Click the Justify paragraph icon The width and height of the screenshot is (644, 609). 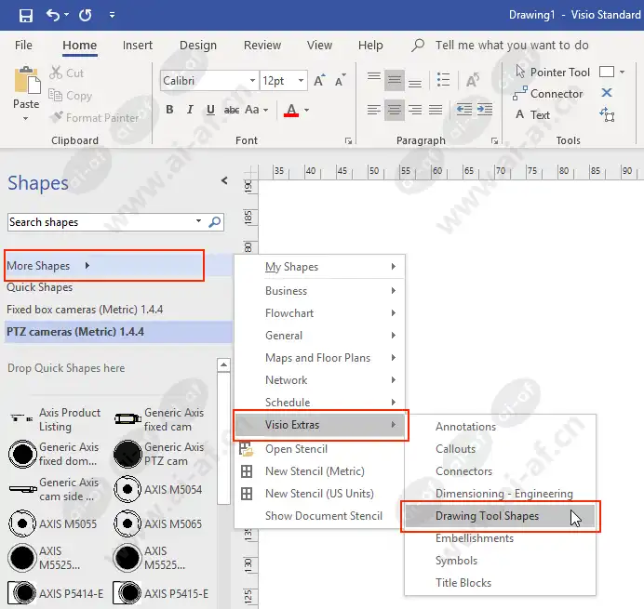click(x=436, y=110)
